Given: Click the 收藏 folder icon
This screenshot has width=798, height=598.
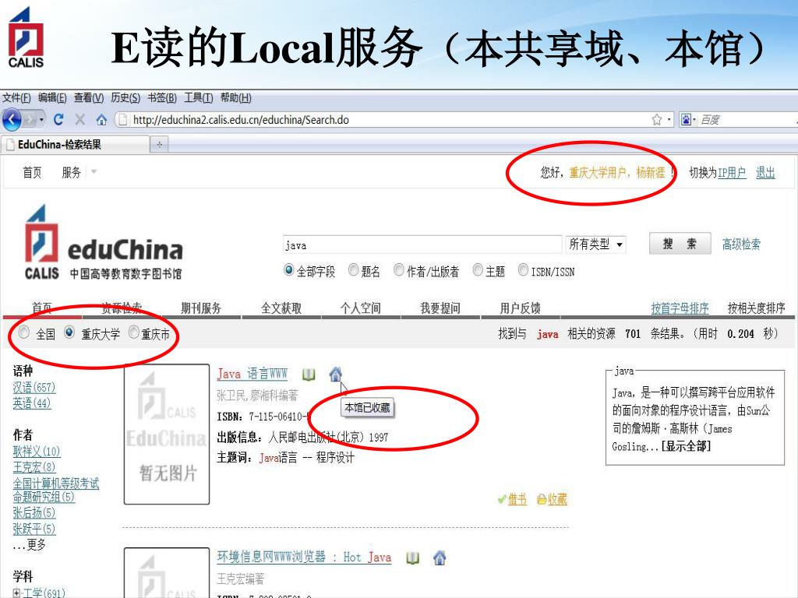Looking at the screenshot, I should click(x=542, y=499).
